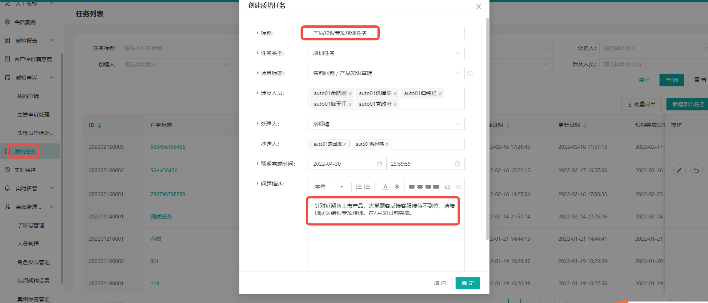Expand the 场景标签 cascader
The height and width of the screenshot is (303, 708).
tap(386, 73)
